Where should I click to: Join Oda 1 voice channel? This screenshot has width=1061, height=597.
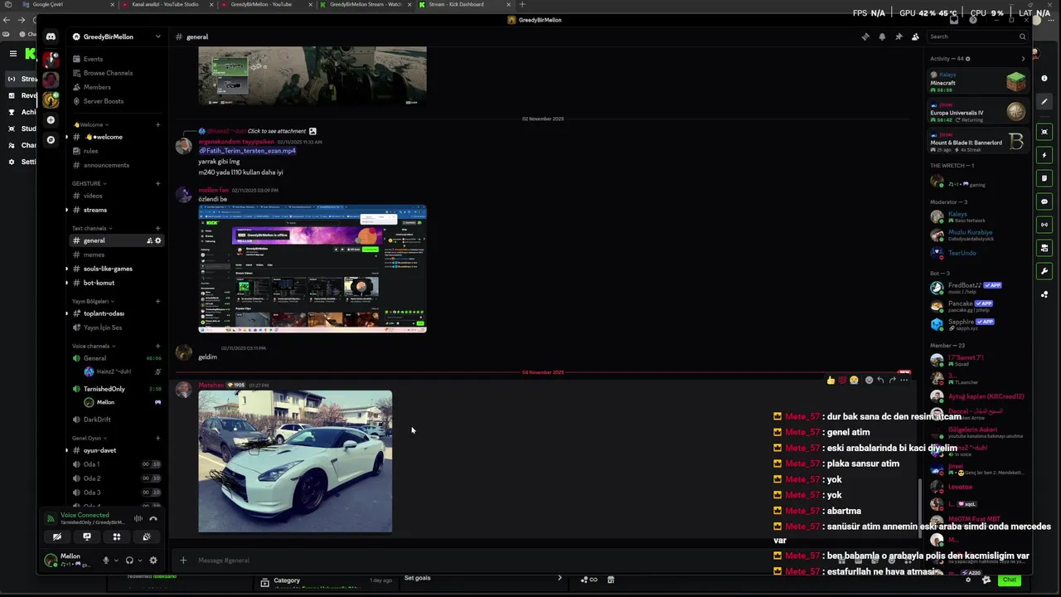pos(91,464)
